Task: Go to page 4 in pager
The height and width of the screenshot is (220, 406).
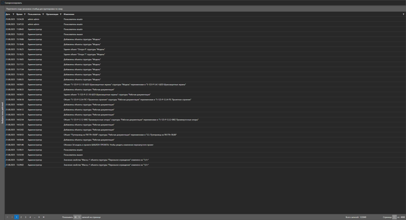Action: (30, 217)
